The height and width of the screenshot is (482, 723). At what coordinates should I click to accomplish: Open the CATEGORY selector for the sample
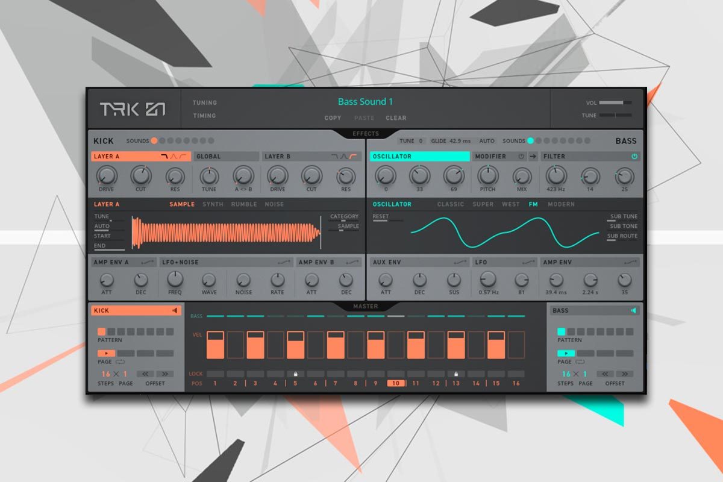[344, 216]
